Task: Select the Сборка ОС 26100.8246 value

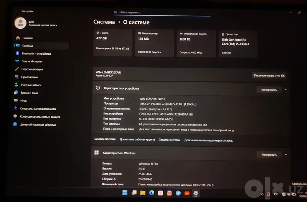Action: [x=145, y=179]
